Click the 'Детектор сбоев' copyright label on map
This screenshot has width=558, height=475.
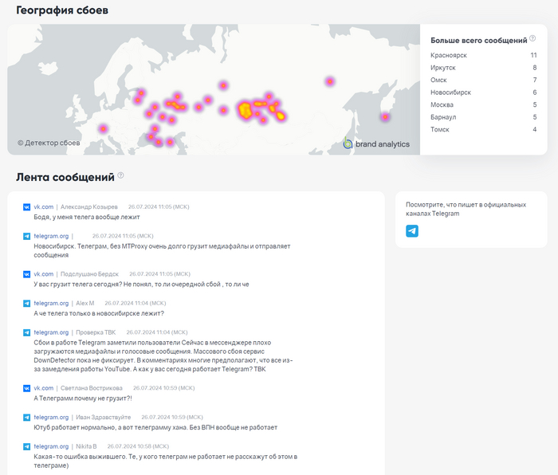click(49, 143)
